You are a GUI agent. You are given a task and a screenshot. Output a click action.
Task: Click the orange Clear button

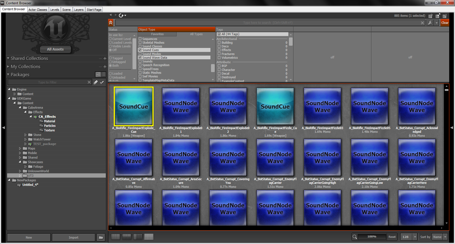[x=445, y=23]
